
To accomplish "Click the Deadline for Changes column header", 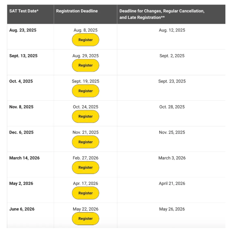I will (x=162, y=14).
